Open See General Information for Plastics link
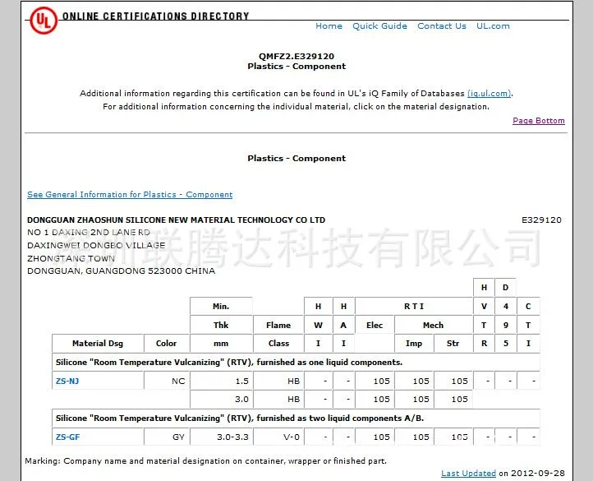Viewport: 593px width, 481px height. tap(130, 195)
